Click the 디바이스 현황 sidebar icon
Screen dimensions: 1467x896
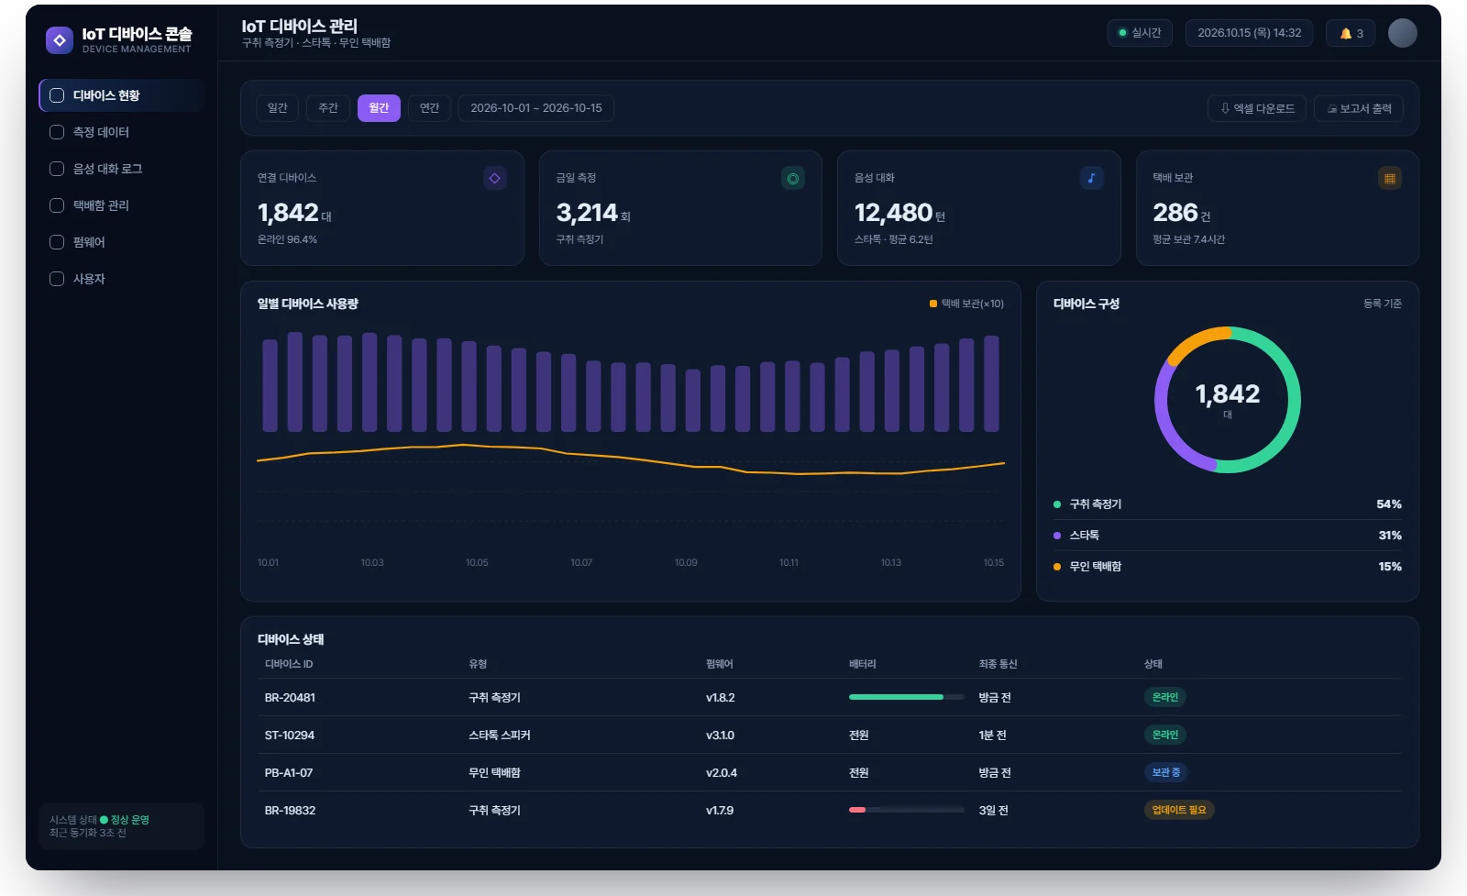pos(57,95)
